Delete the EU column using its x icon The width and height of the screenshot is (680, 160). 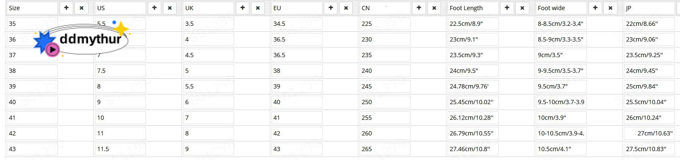(346, 8)
